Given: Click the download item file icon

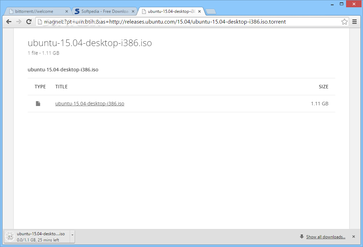Looking at the screenshot, I should (x=10, y=237).
